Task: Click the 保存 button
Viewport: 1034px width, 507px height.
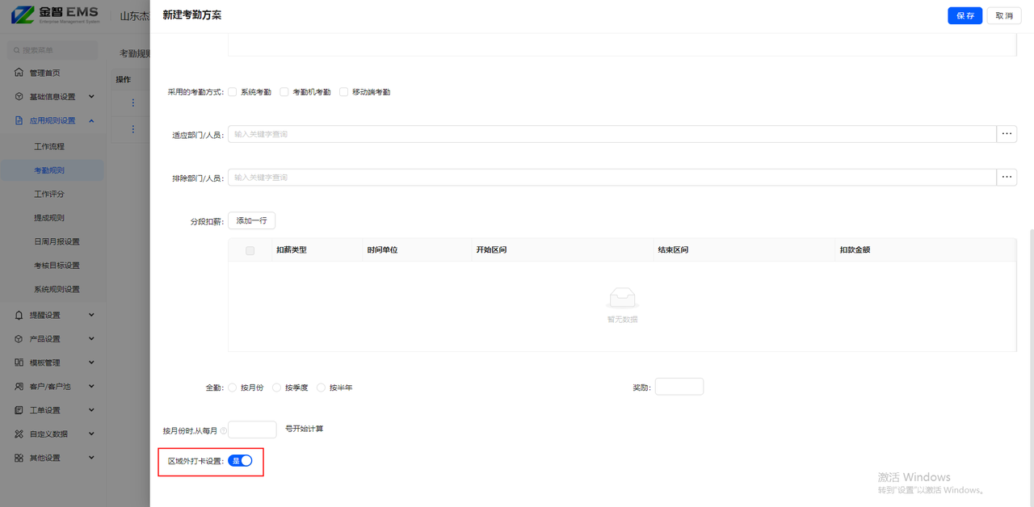Action: coord(965,15)
